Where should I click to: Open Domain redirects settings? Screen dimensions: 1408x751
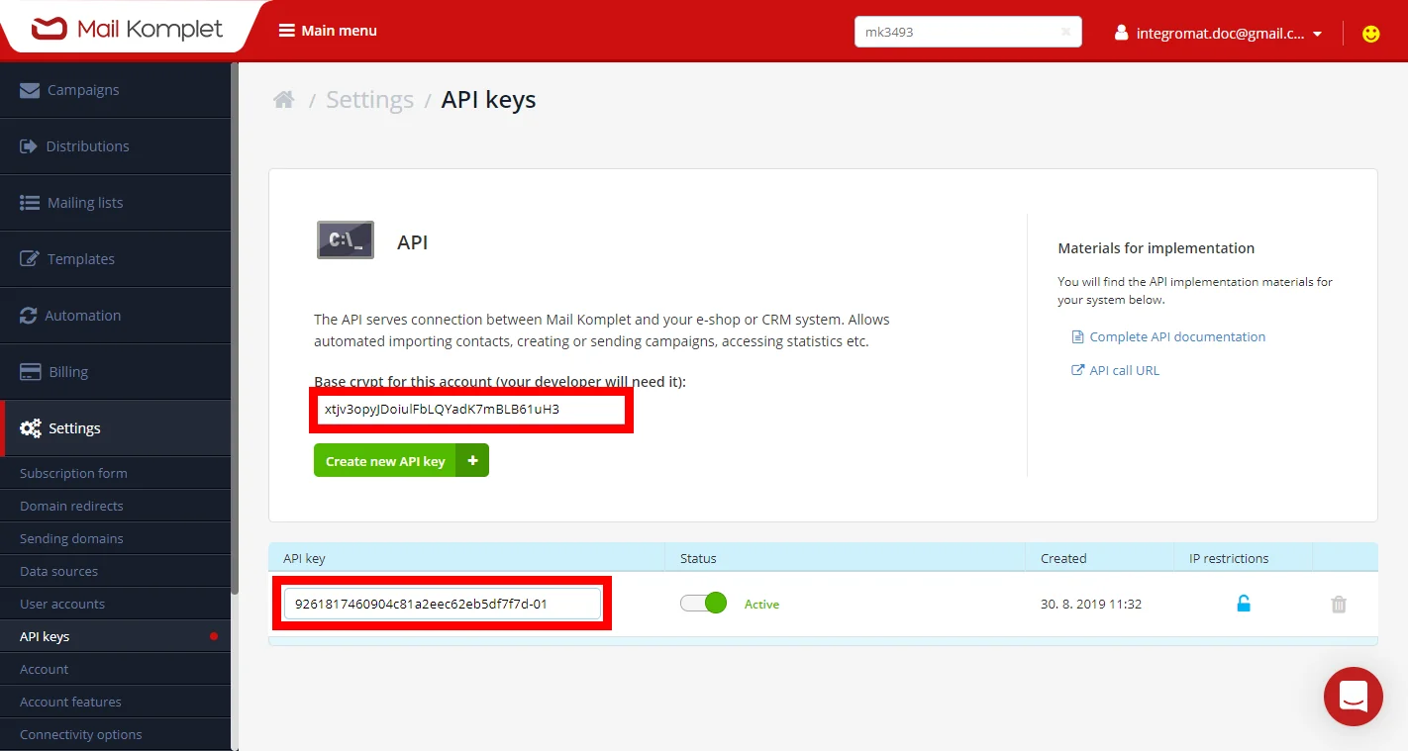[x=115, y=506]
